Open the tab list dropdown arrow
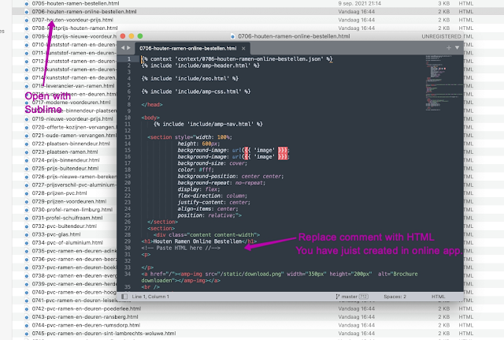 pyautogui.click(x=457, y=48)
